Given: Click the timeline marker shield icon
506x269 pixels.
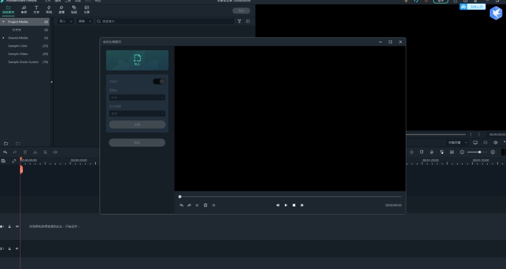Looking at the screenshot, I should click(x=421, y=152).
